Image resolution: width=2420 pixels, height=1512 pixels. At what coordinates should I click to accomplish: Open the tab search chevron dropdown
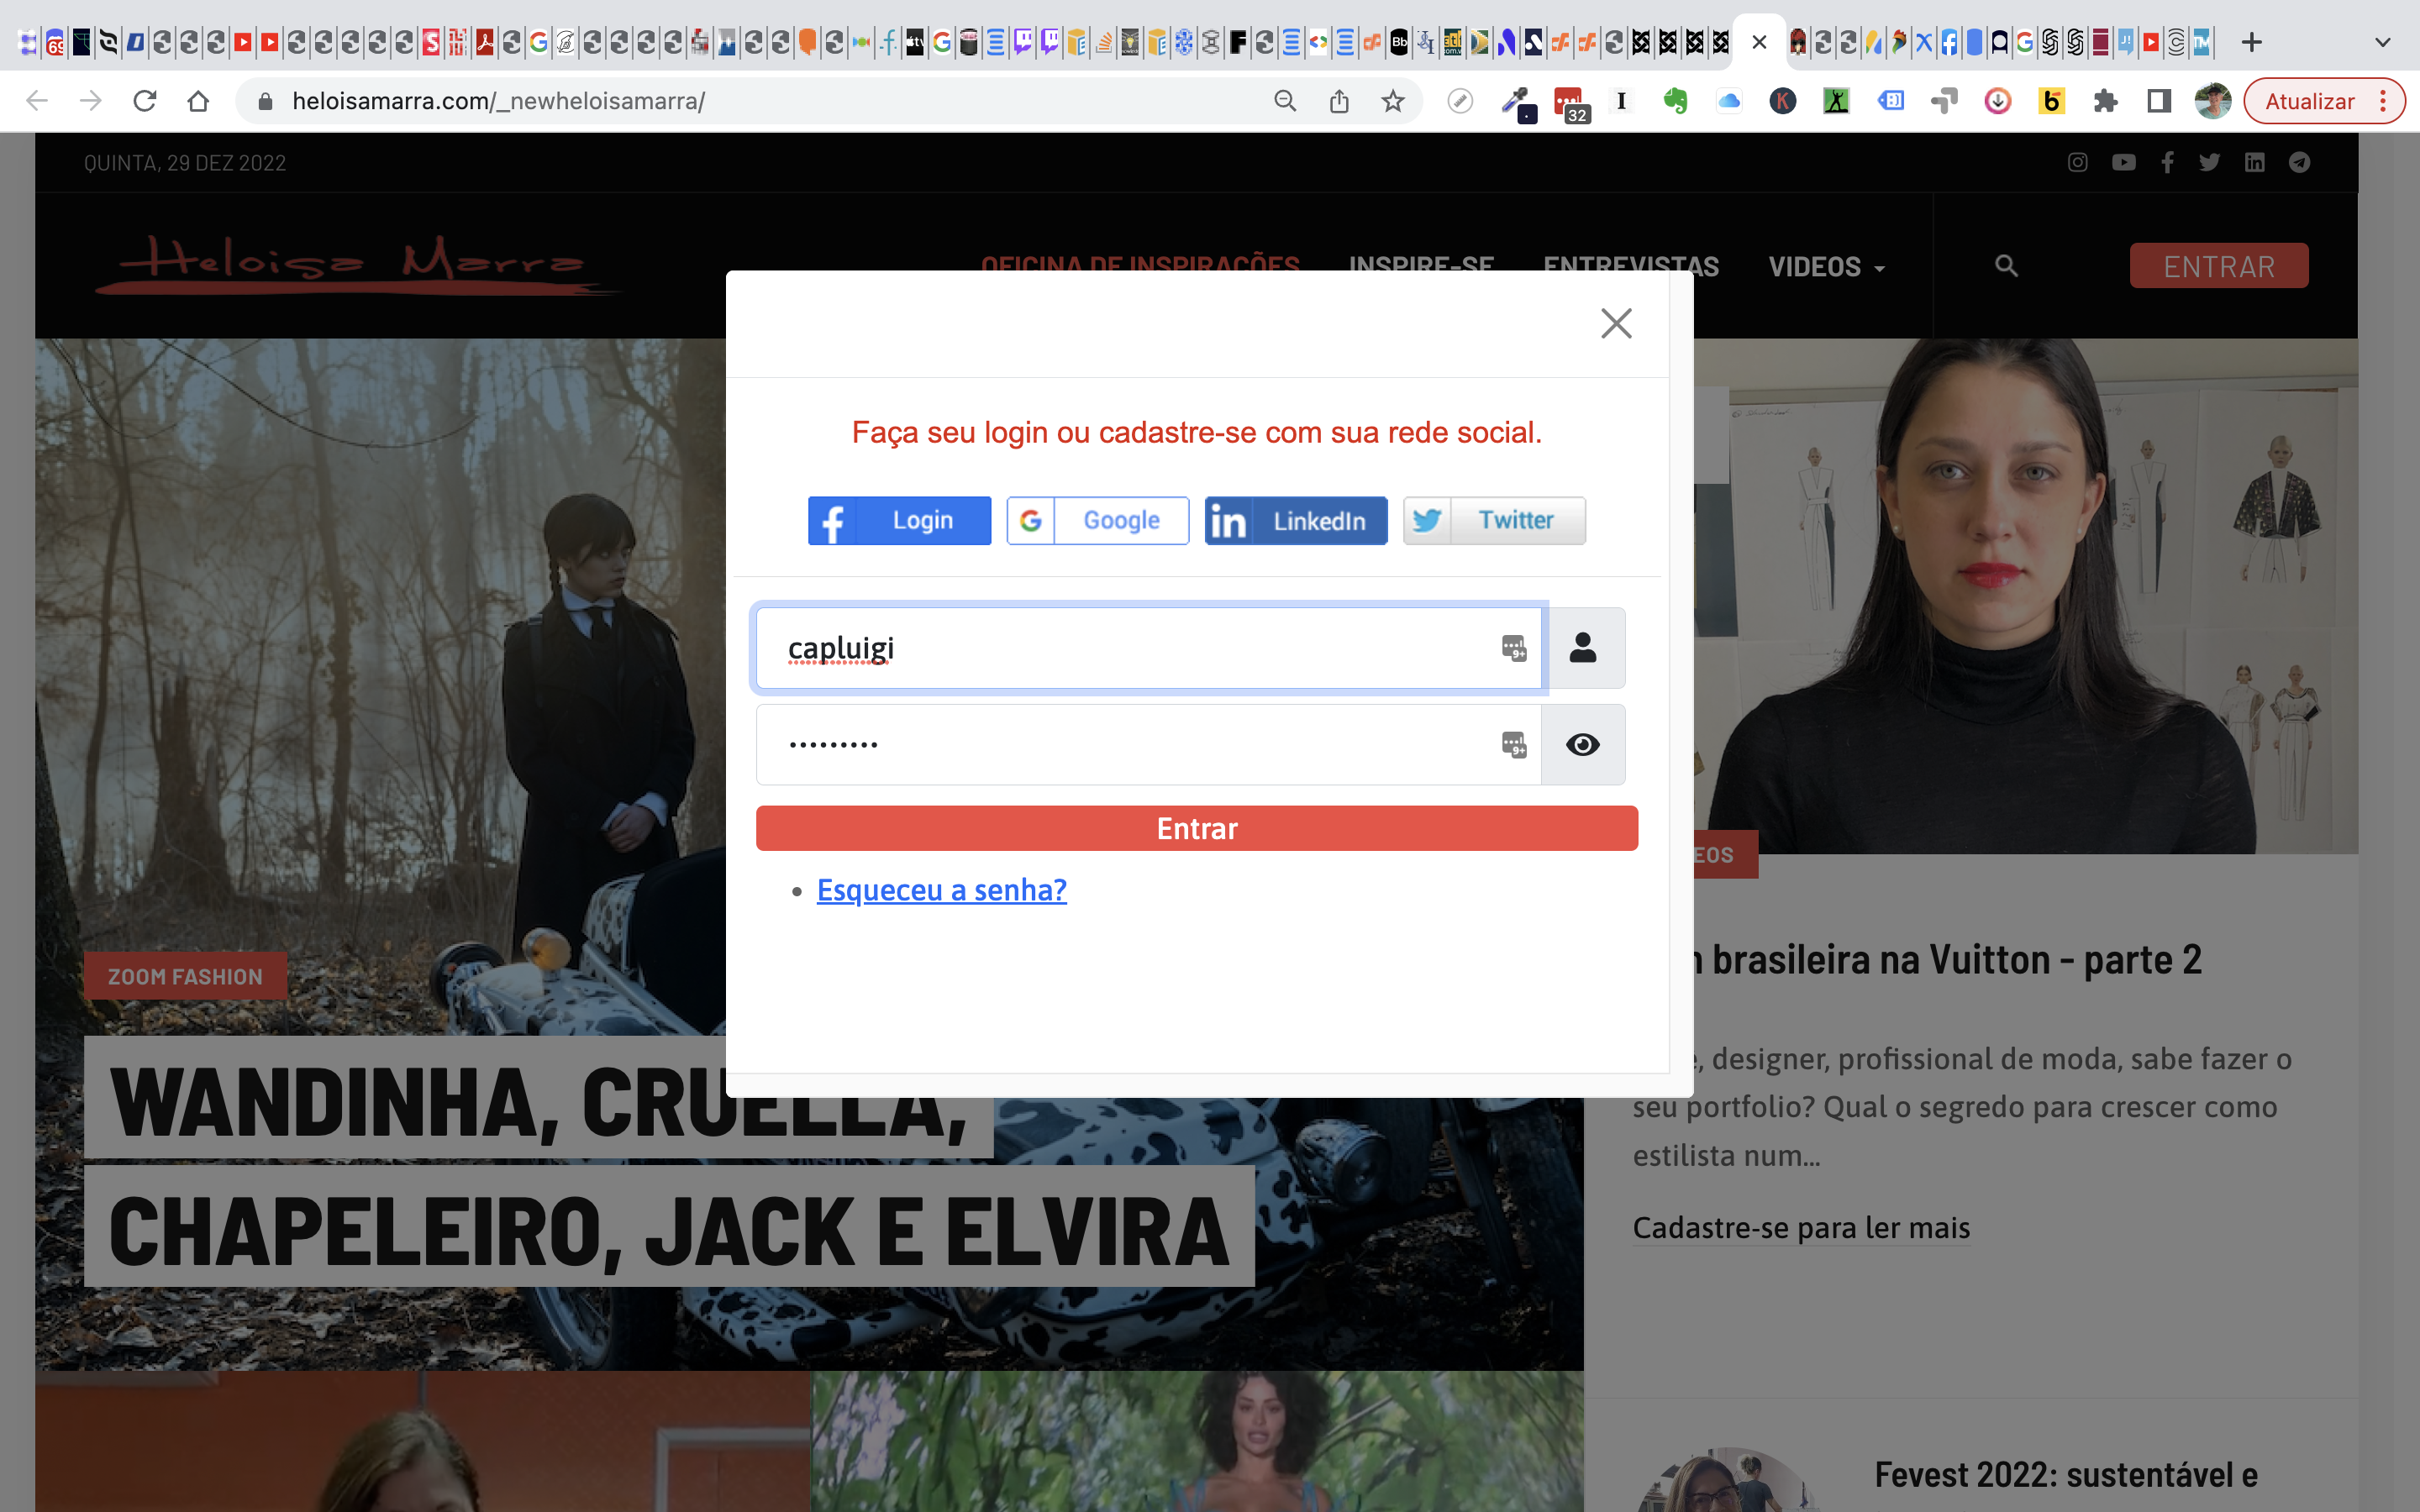2382,42
